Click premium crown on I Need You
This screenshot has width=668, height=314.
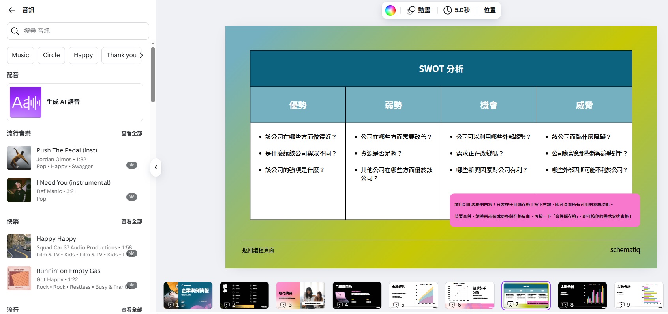(x=132, y=197)
